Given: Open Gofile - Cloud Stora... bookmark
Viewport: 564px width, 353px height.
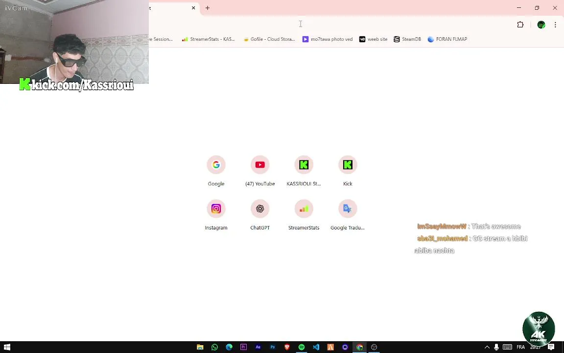Looking at the screenshot, I should pyautogui.click(x=269, y=39).
